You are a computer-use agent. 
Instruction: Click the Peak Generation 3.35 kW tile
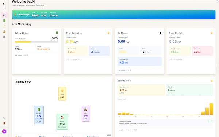point(141,90)
